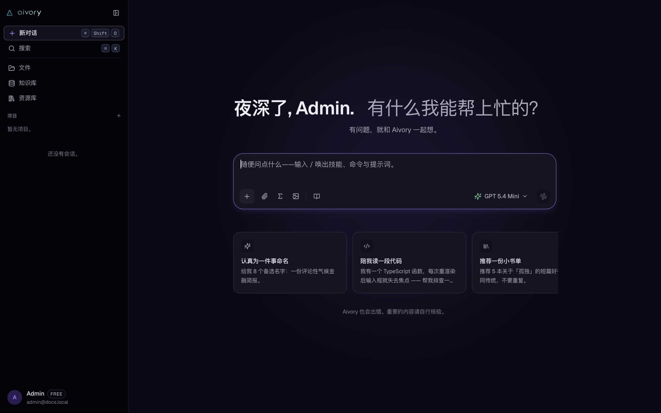Image resolution: width=661 pixels, height=413 pixels.
Task: Click the avatar with letter A
Action: (x=15, y=397)
